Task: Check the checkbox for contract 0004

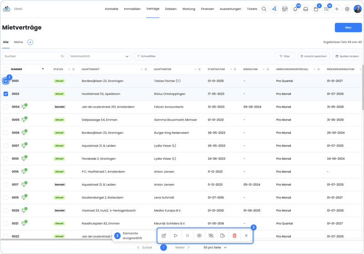Action: point(6,107)
